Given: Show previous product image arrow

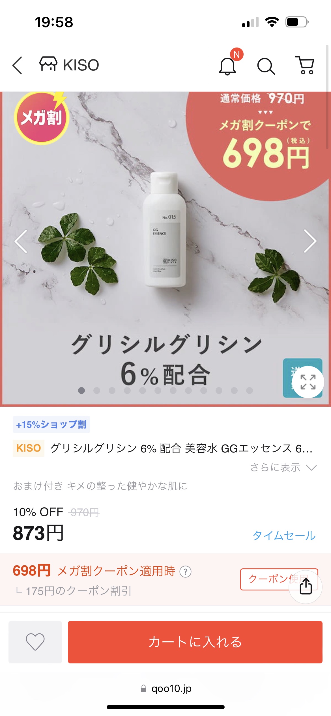Looking at the screenshot, I should click(21, 241).
